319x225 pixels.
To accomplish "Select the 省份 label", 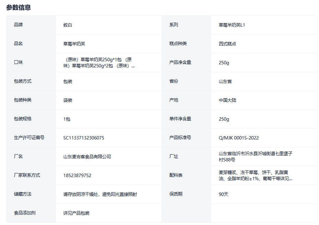I will [174, 81].
